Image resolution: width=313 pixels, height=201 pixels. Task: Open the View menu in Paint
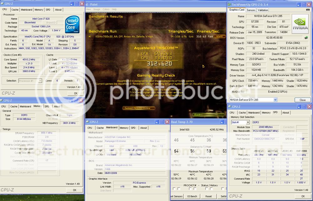point(88,9)
